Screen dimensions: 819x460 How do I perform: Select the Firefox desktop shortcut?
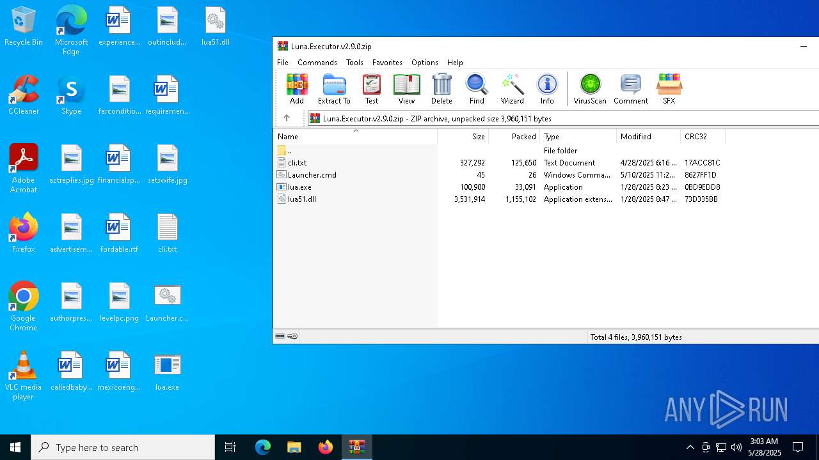(24, 233)
